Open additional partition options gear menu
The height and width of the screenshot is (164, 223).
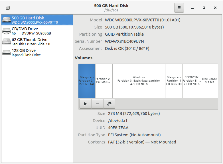pos(109,104)
